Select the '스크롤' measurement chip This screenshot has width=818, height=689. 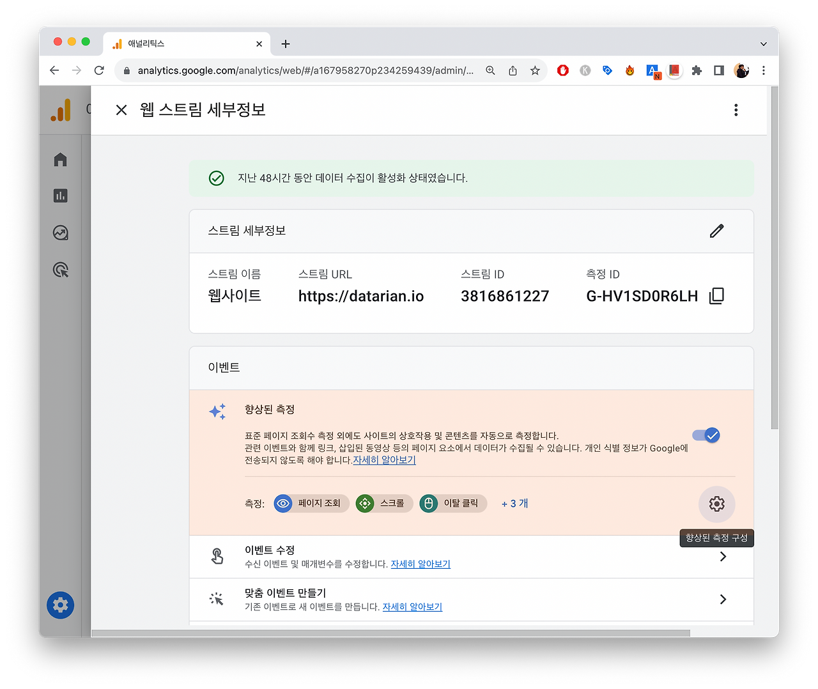coord(384,504)
